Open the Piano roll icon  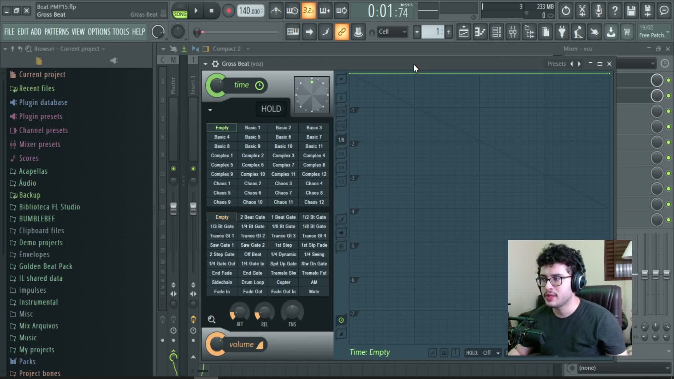pos(480,32)
